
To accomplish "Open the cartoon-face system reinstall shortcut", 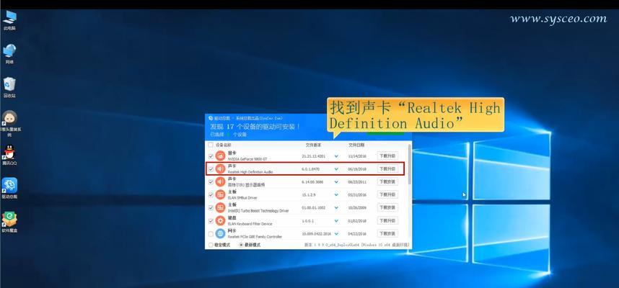I will point(9,123).
